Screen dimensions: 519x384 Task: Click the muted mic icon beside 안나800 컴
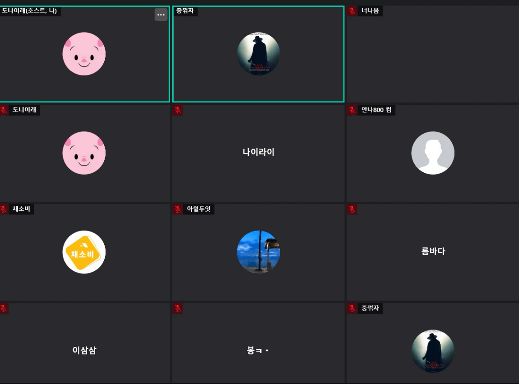[x=352, y=110]
